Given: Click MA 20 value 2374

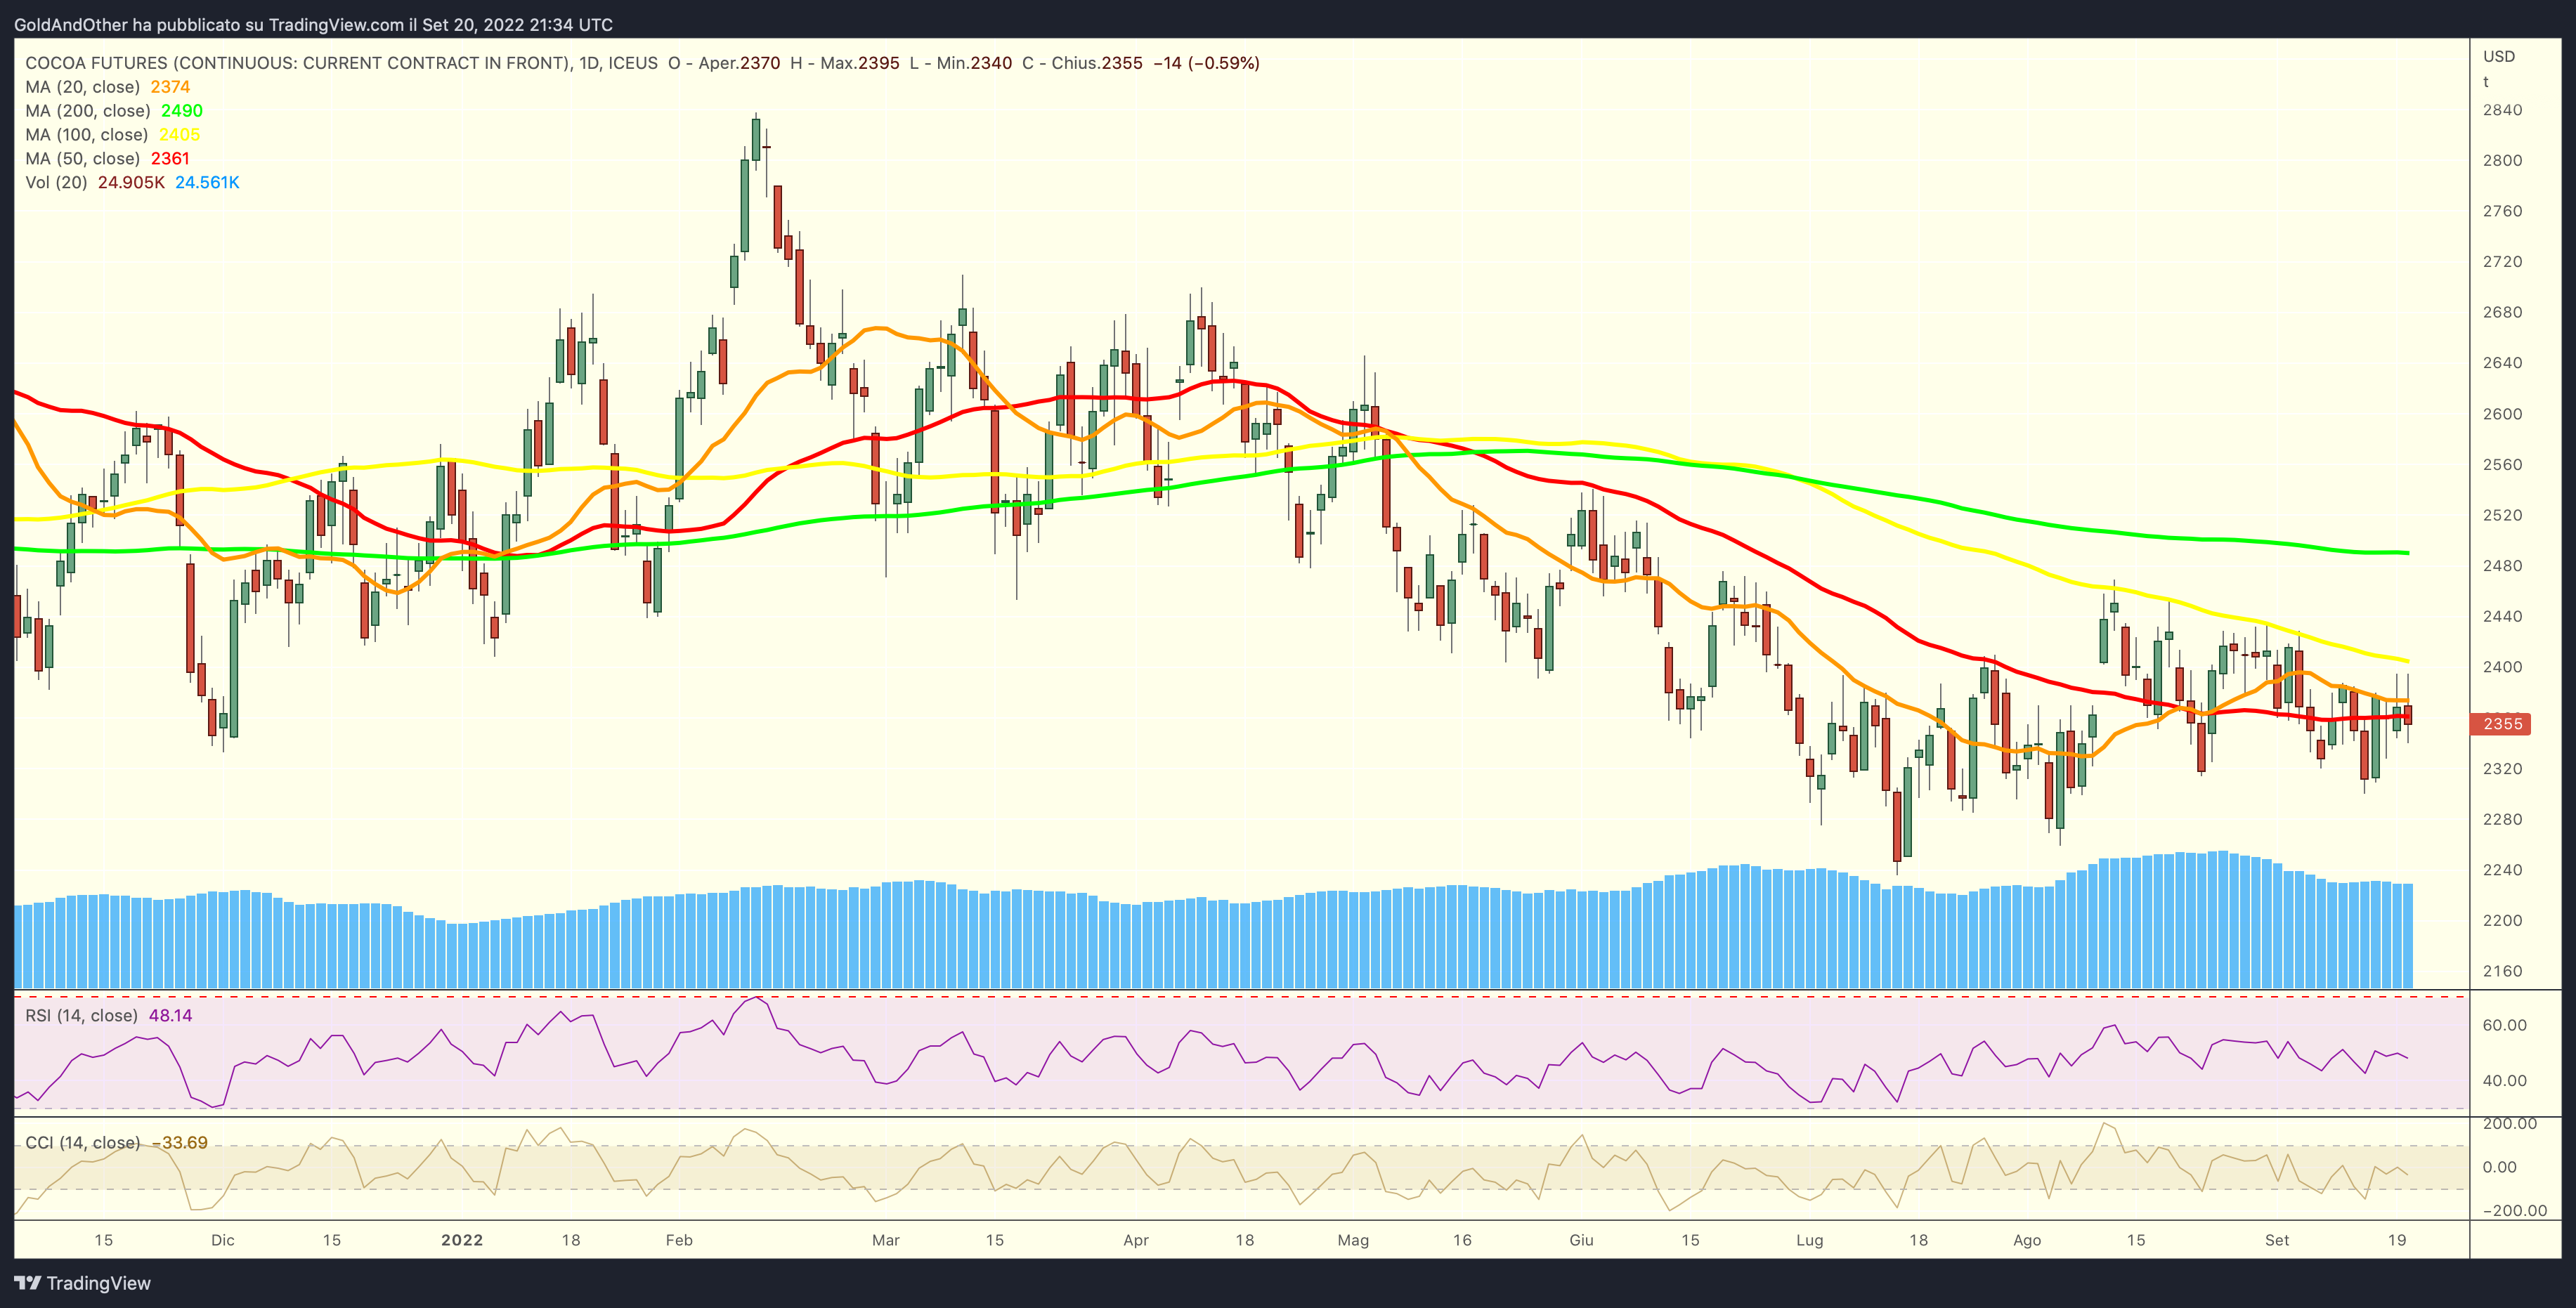Looking at the screenshot, I should (170, 87).
